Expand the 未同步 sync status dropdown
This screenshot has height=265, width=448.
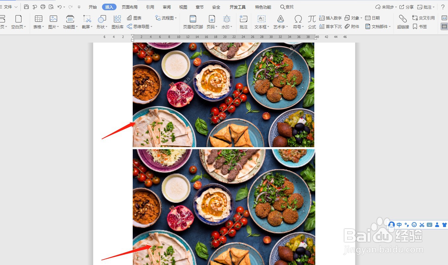386,7
